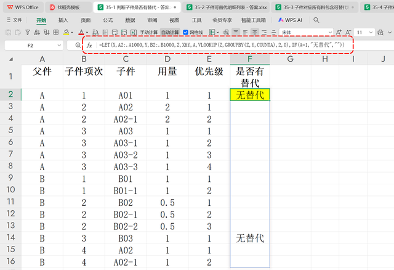
Task: Select the cell containing B03
Action: pos(126,238)
